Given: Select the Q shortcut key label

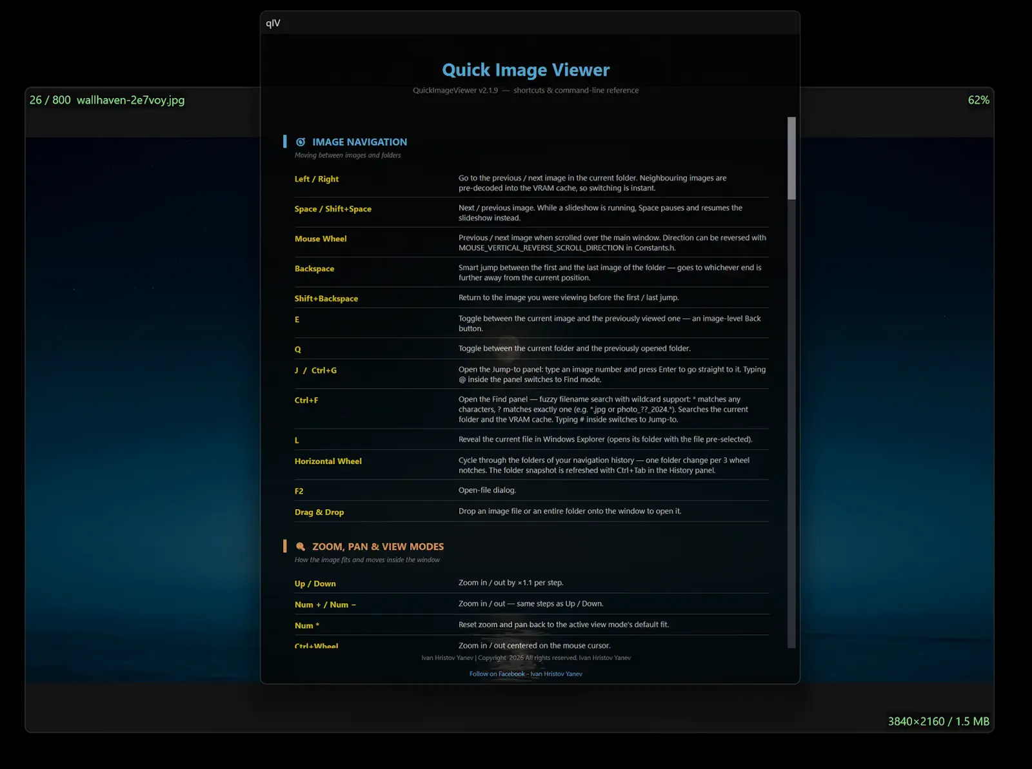Looking at the screenshot, I should click(x=297, y=349).
